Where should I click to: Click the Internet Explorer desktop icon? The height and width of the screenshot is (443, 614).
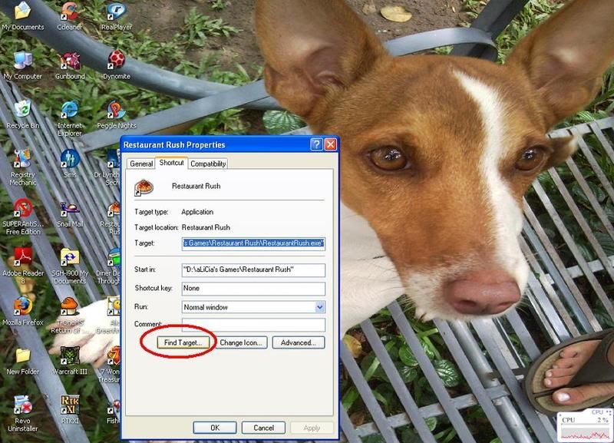tap(70, 111)
